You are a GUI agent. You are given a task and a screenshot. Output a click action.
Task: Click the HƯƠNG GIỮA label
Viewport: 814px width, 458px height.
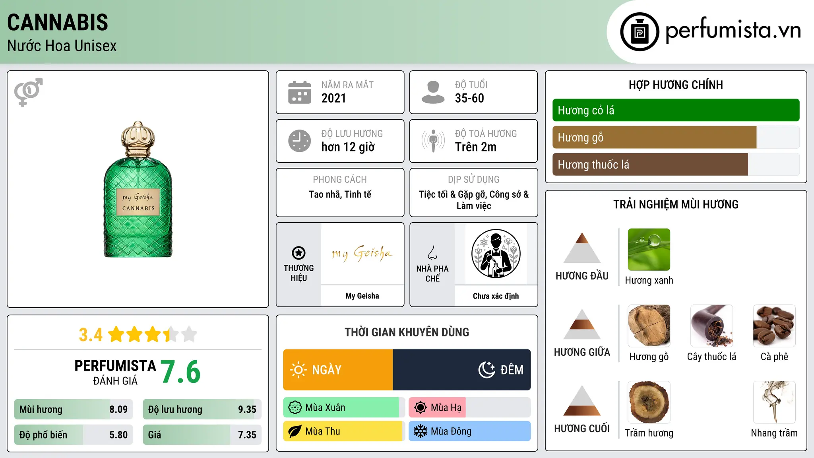point(582,352)
